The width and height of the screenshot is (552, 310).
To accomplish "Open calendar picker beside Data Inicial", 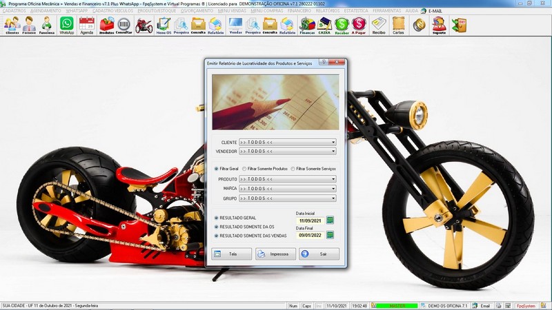I will click(x=330, y=220).
